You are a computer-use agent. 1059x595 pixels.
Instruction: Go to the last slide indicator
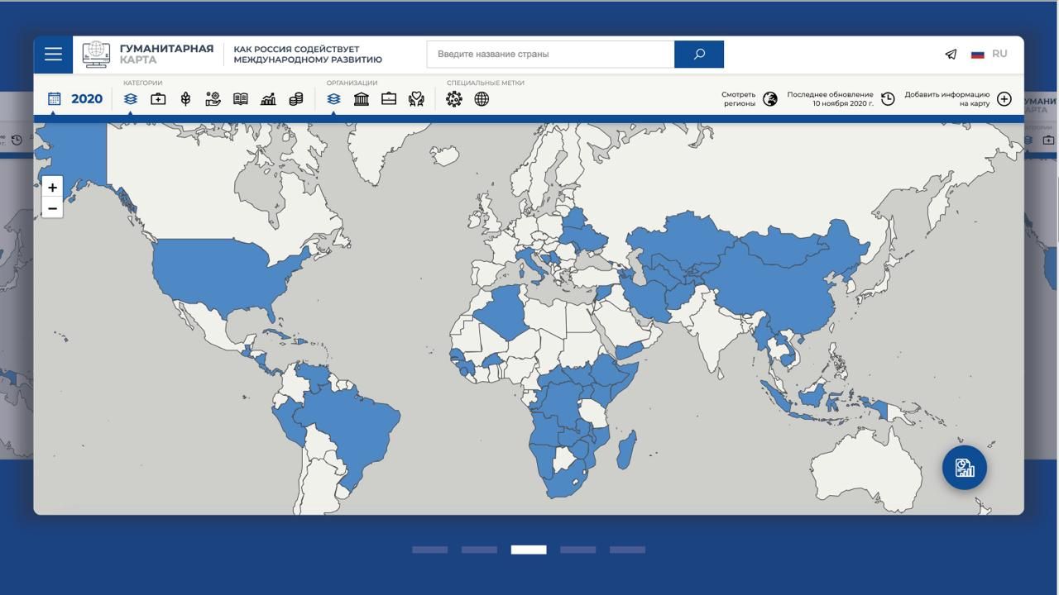click(x=627, y=550)
